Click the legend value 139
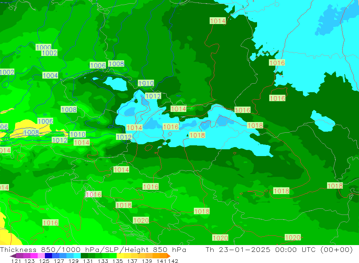 click(x=147, y=261)
